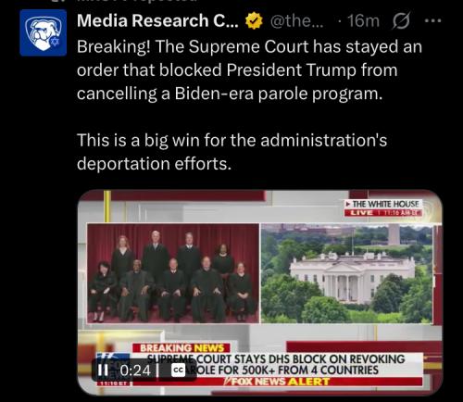Open the Media Research Center profile avatar

click(44, 32)
